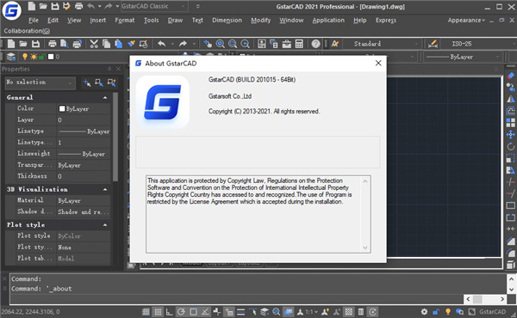Collapse the 3D Visualization section
The width and height of the screenshot is (517, 318).
tap(105, 189)
